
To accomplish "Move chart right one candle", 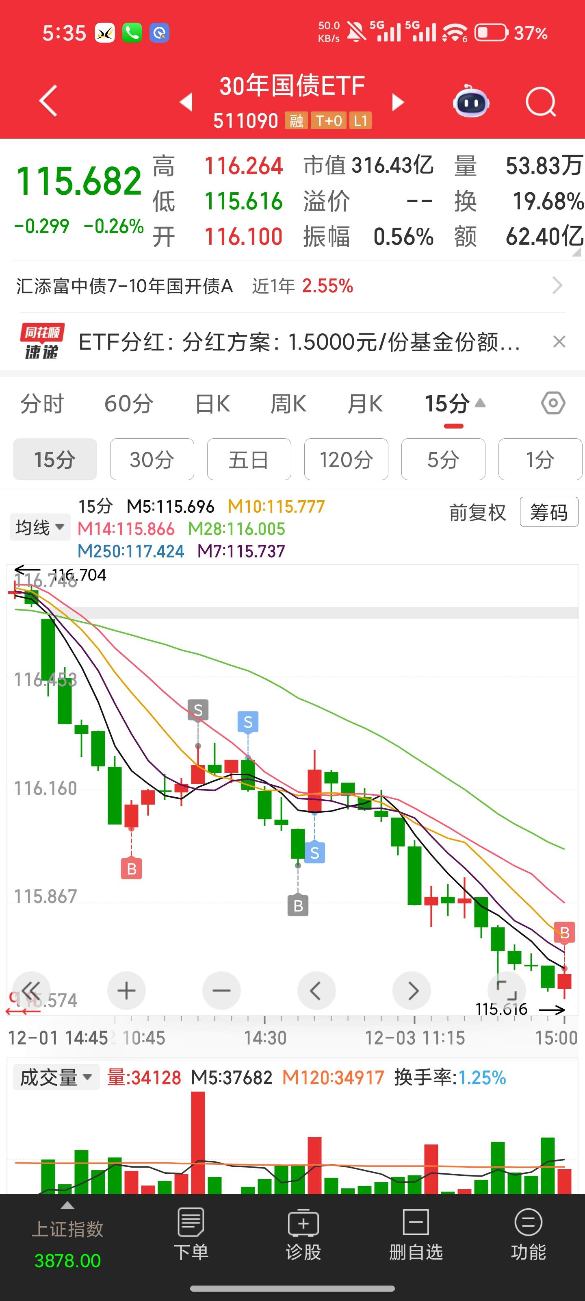I will pyautogui.click(x=412, y=990).
